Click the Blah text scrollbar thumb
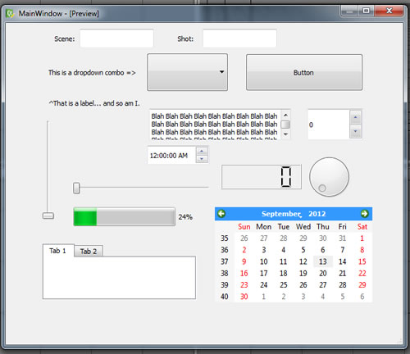The width and height of the screenshot is (410, 354). 285,125
